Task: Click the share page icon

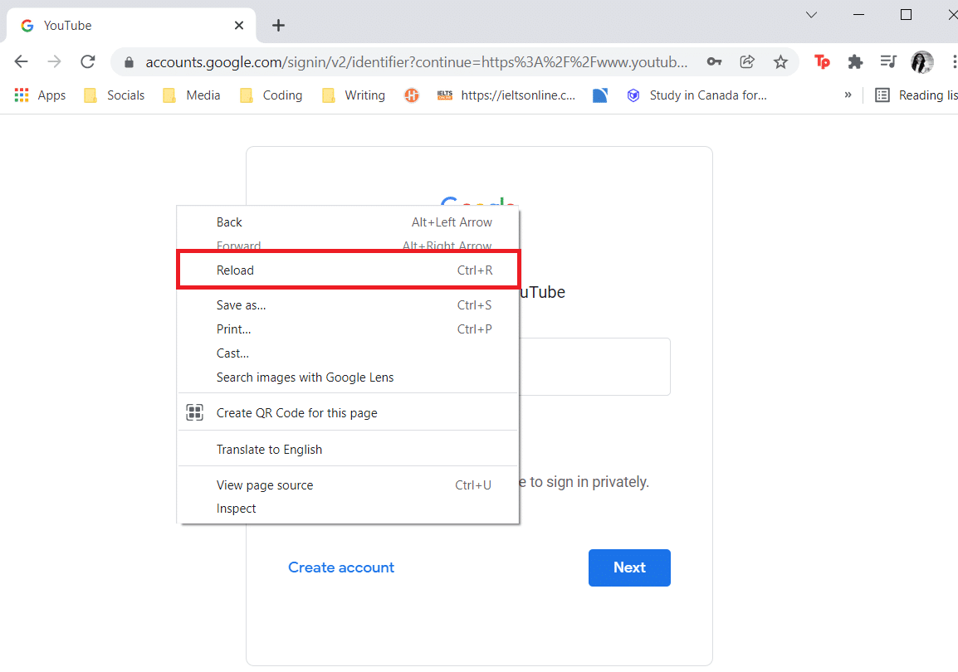Action: [x=747, y=61]
